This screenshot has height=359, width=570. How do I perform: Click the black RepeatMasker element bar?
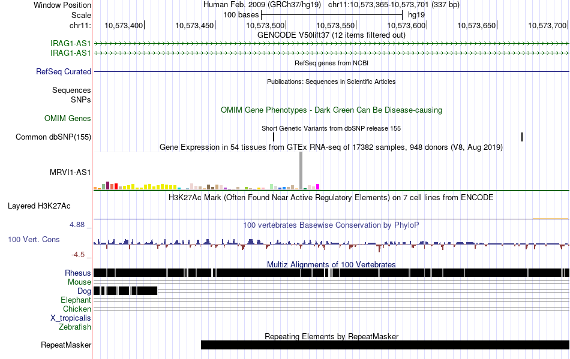tap(385, 345)
